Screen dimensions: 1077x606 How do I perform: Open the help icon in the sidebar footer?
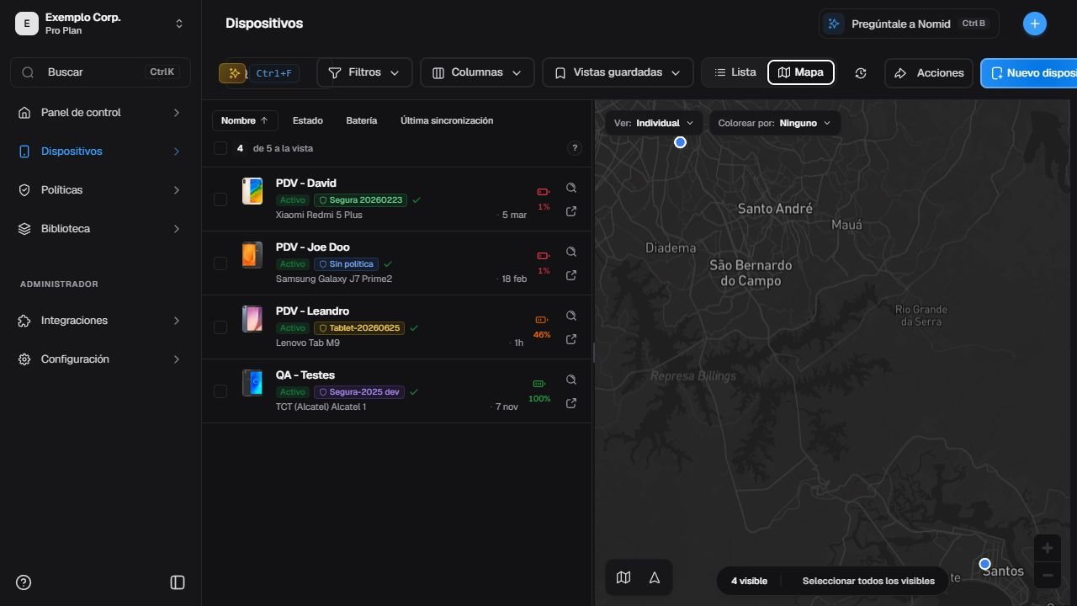click(x=24, y=582)
